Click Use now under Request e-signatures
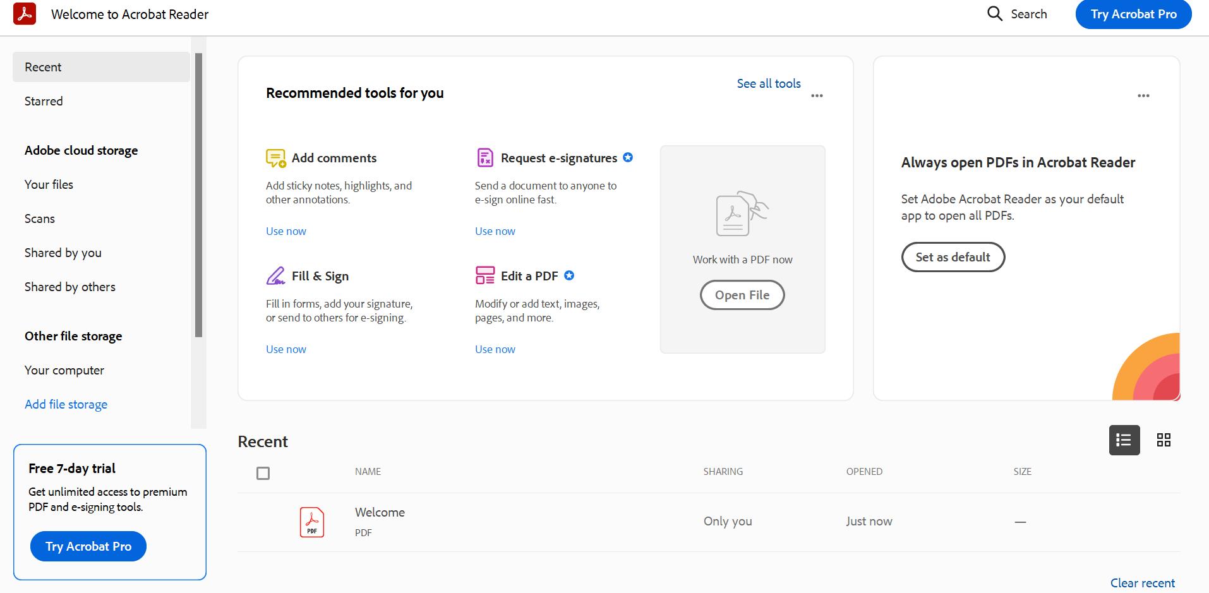The height and width of the screenshot is (593, 1209). coord(495,231)
